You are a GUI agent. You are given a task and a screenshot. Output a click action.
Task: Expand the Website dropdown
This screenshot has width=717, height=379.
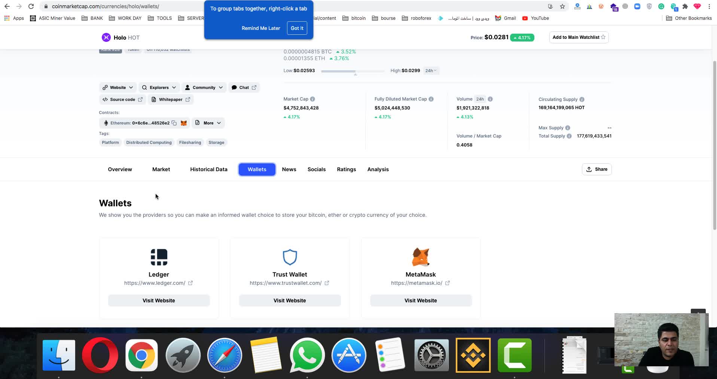click(x=118, y=87)
